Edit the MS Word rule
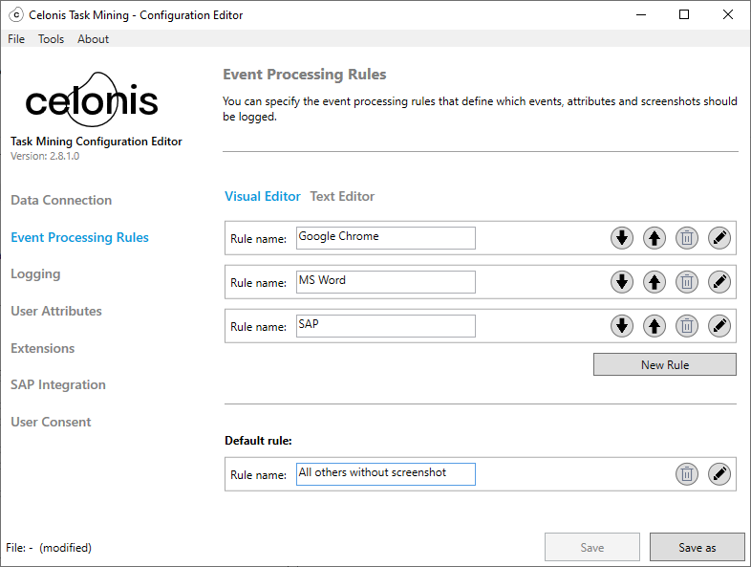751x567 pixels. [719, 282]
